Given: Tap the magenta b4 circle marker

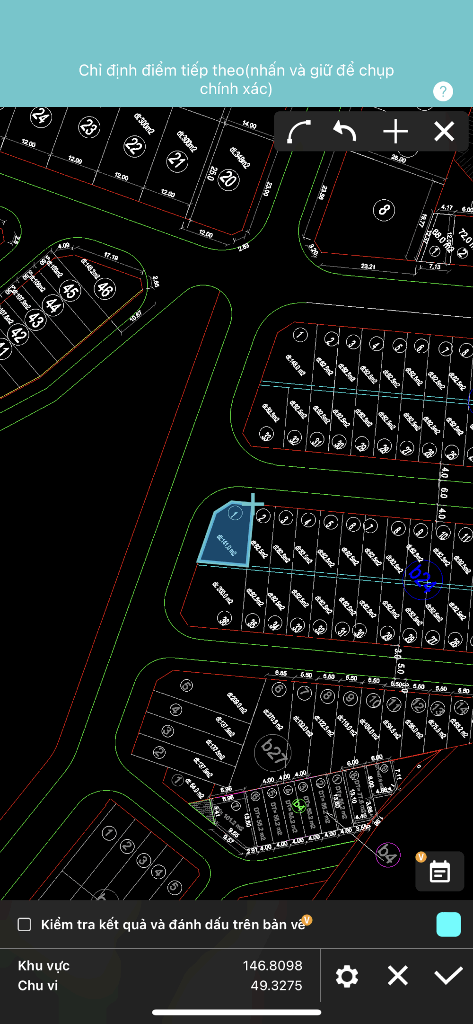Looking at the screenshot, I should [388, 855].
